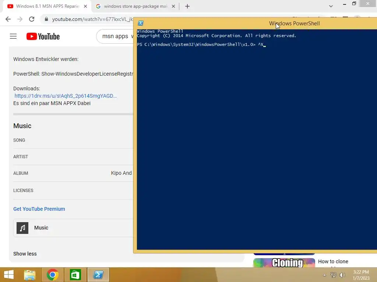Viewport: 377px width, 282px height.
Task: Click the PowerShell window system icon
Action: click(141, 23)
